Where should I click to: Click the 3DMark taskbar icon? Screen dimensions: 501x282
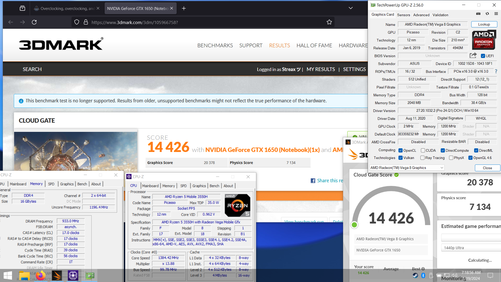pyautogui.click(x=57, y=275)
